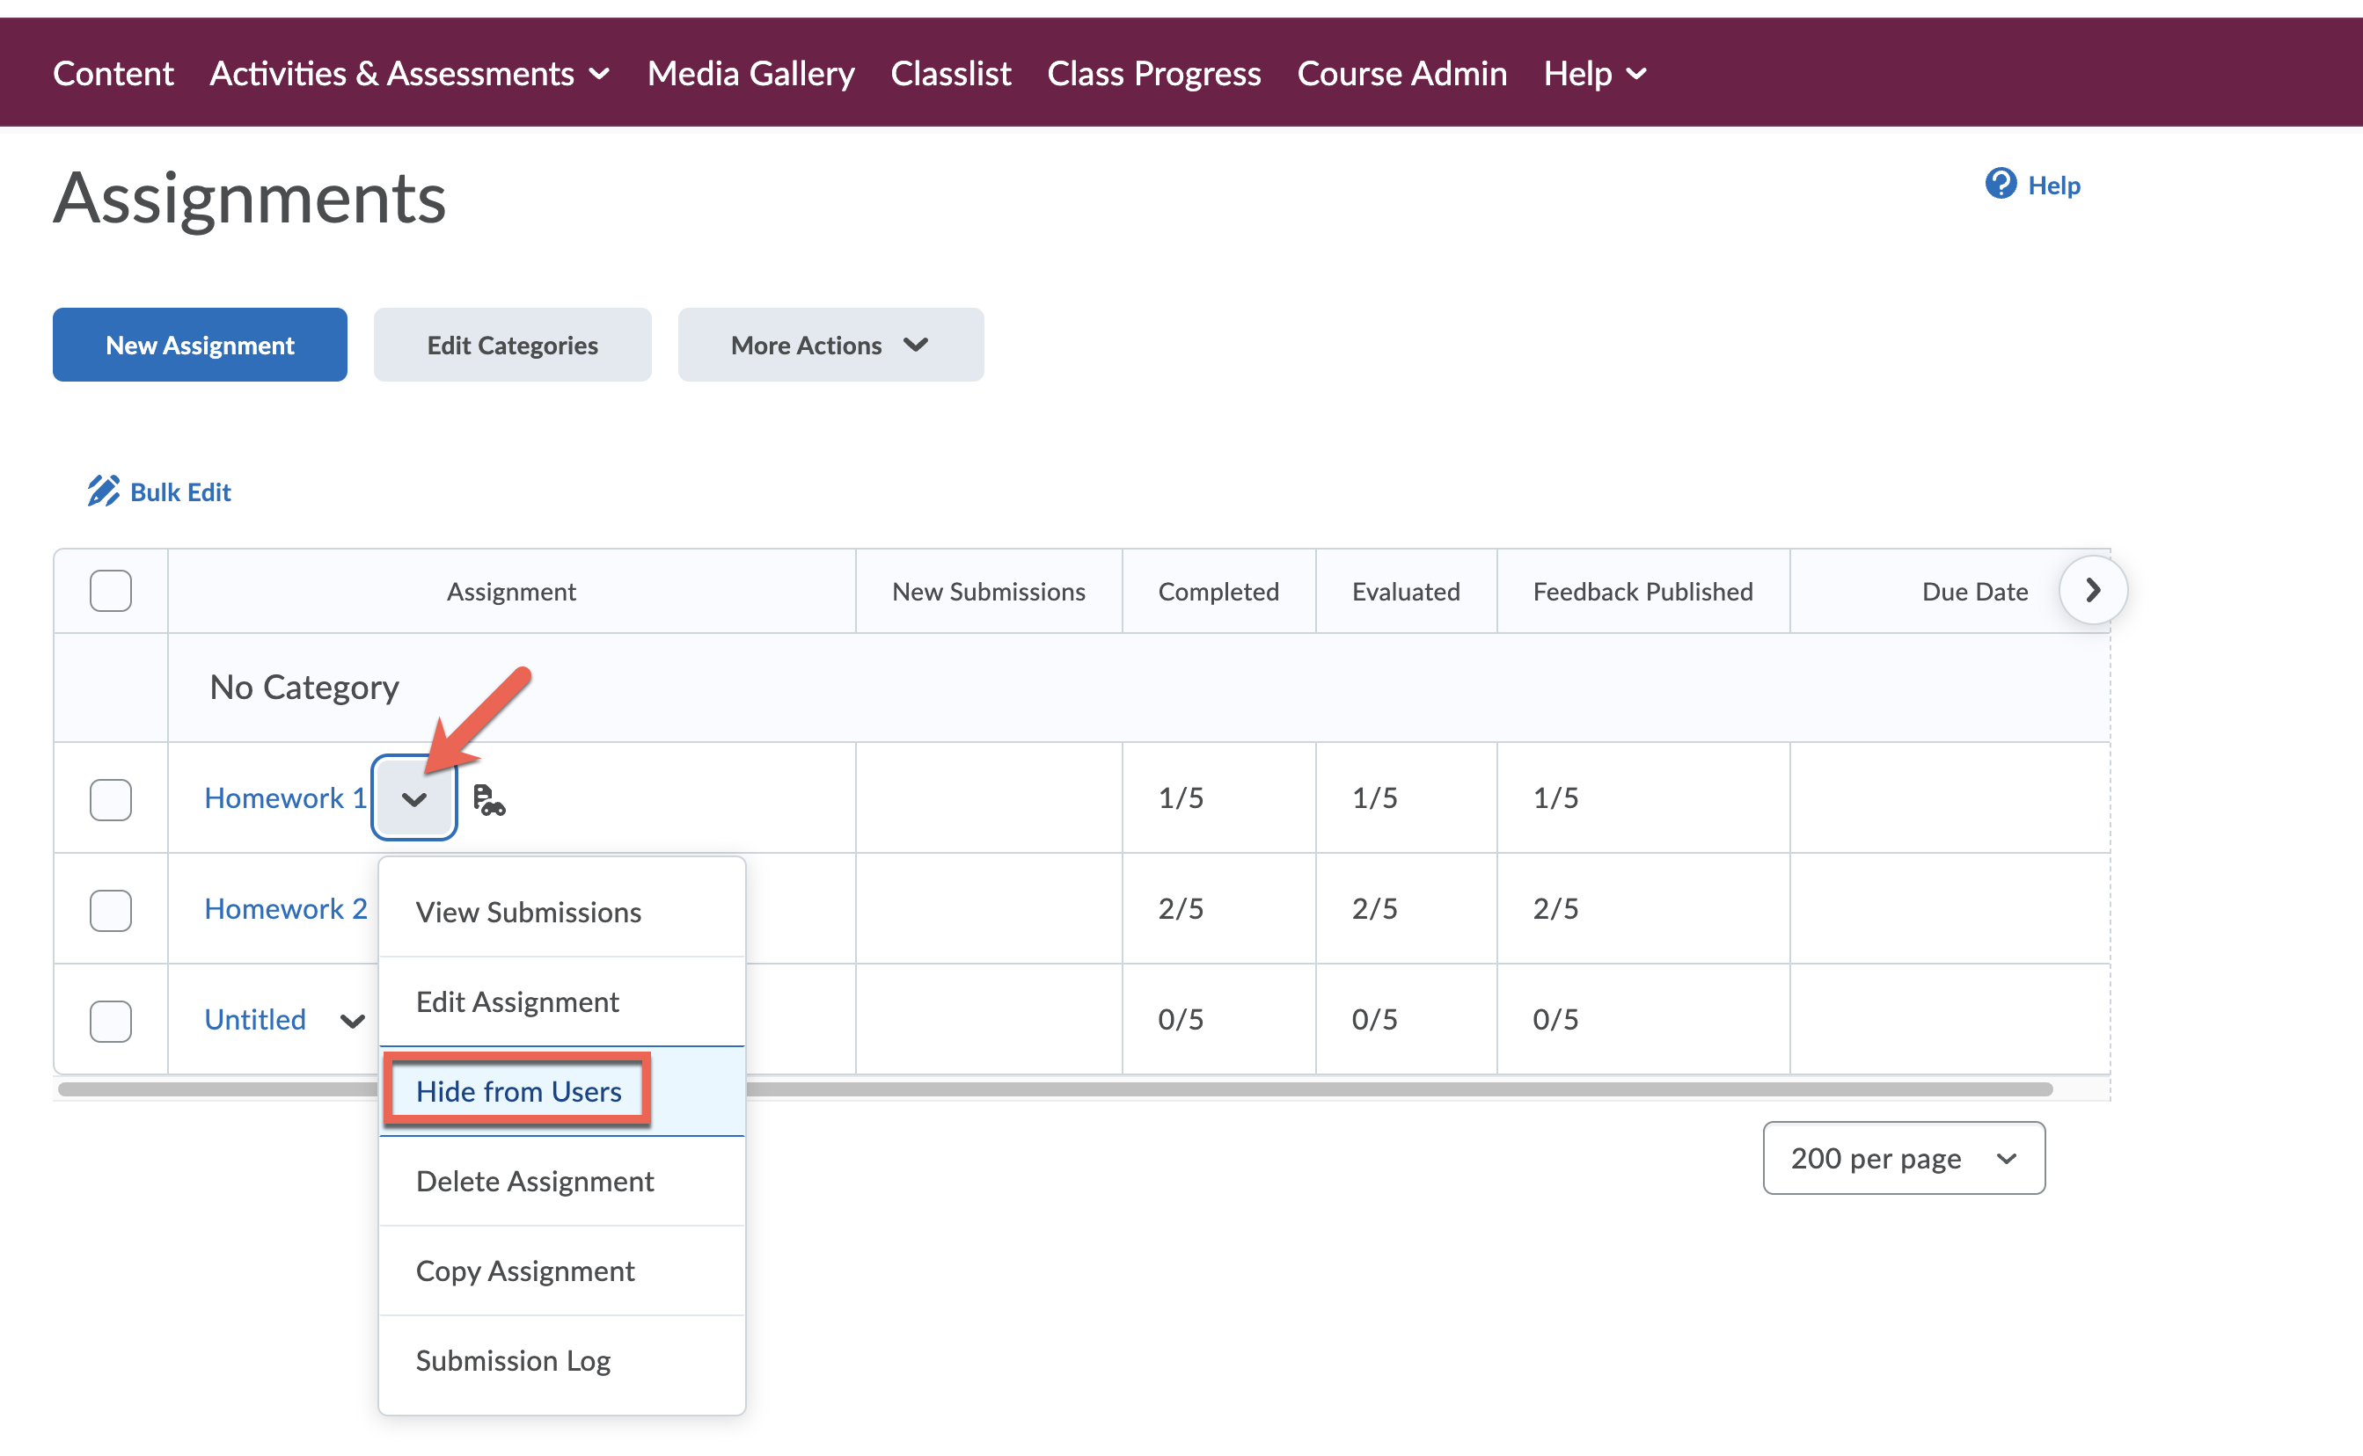The height and width of the screenshot is (1456, 2363).
Task: Click the Edit Categories button
Action: [513, 345]
